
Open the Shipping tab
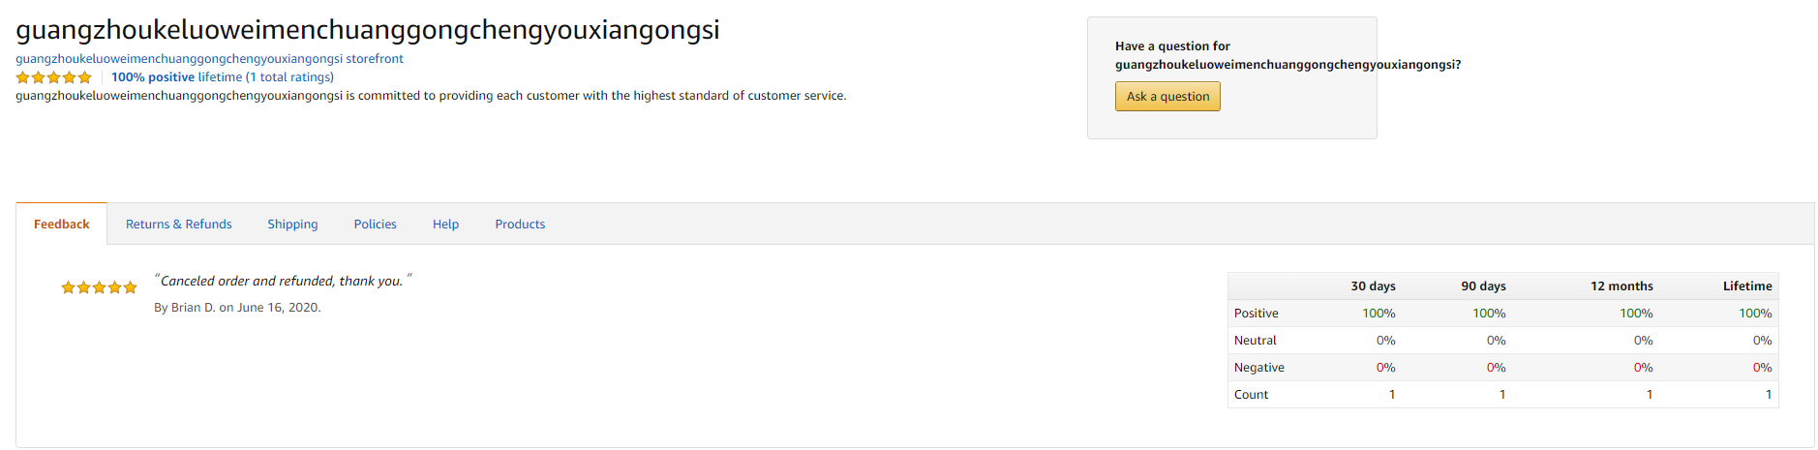pyautogui.click(x=292, y=225)
